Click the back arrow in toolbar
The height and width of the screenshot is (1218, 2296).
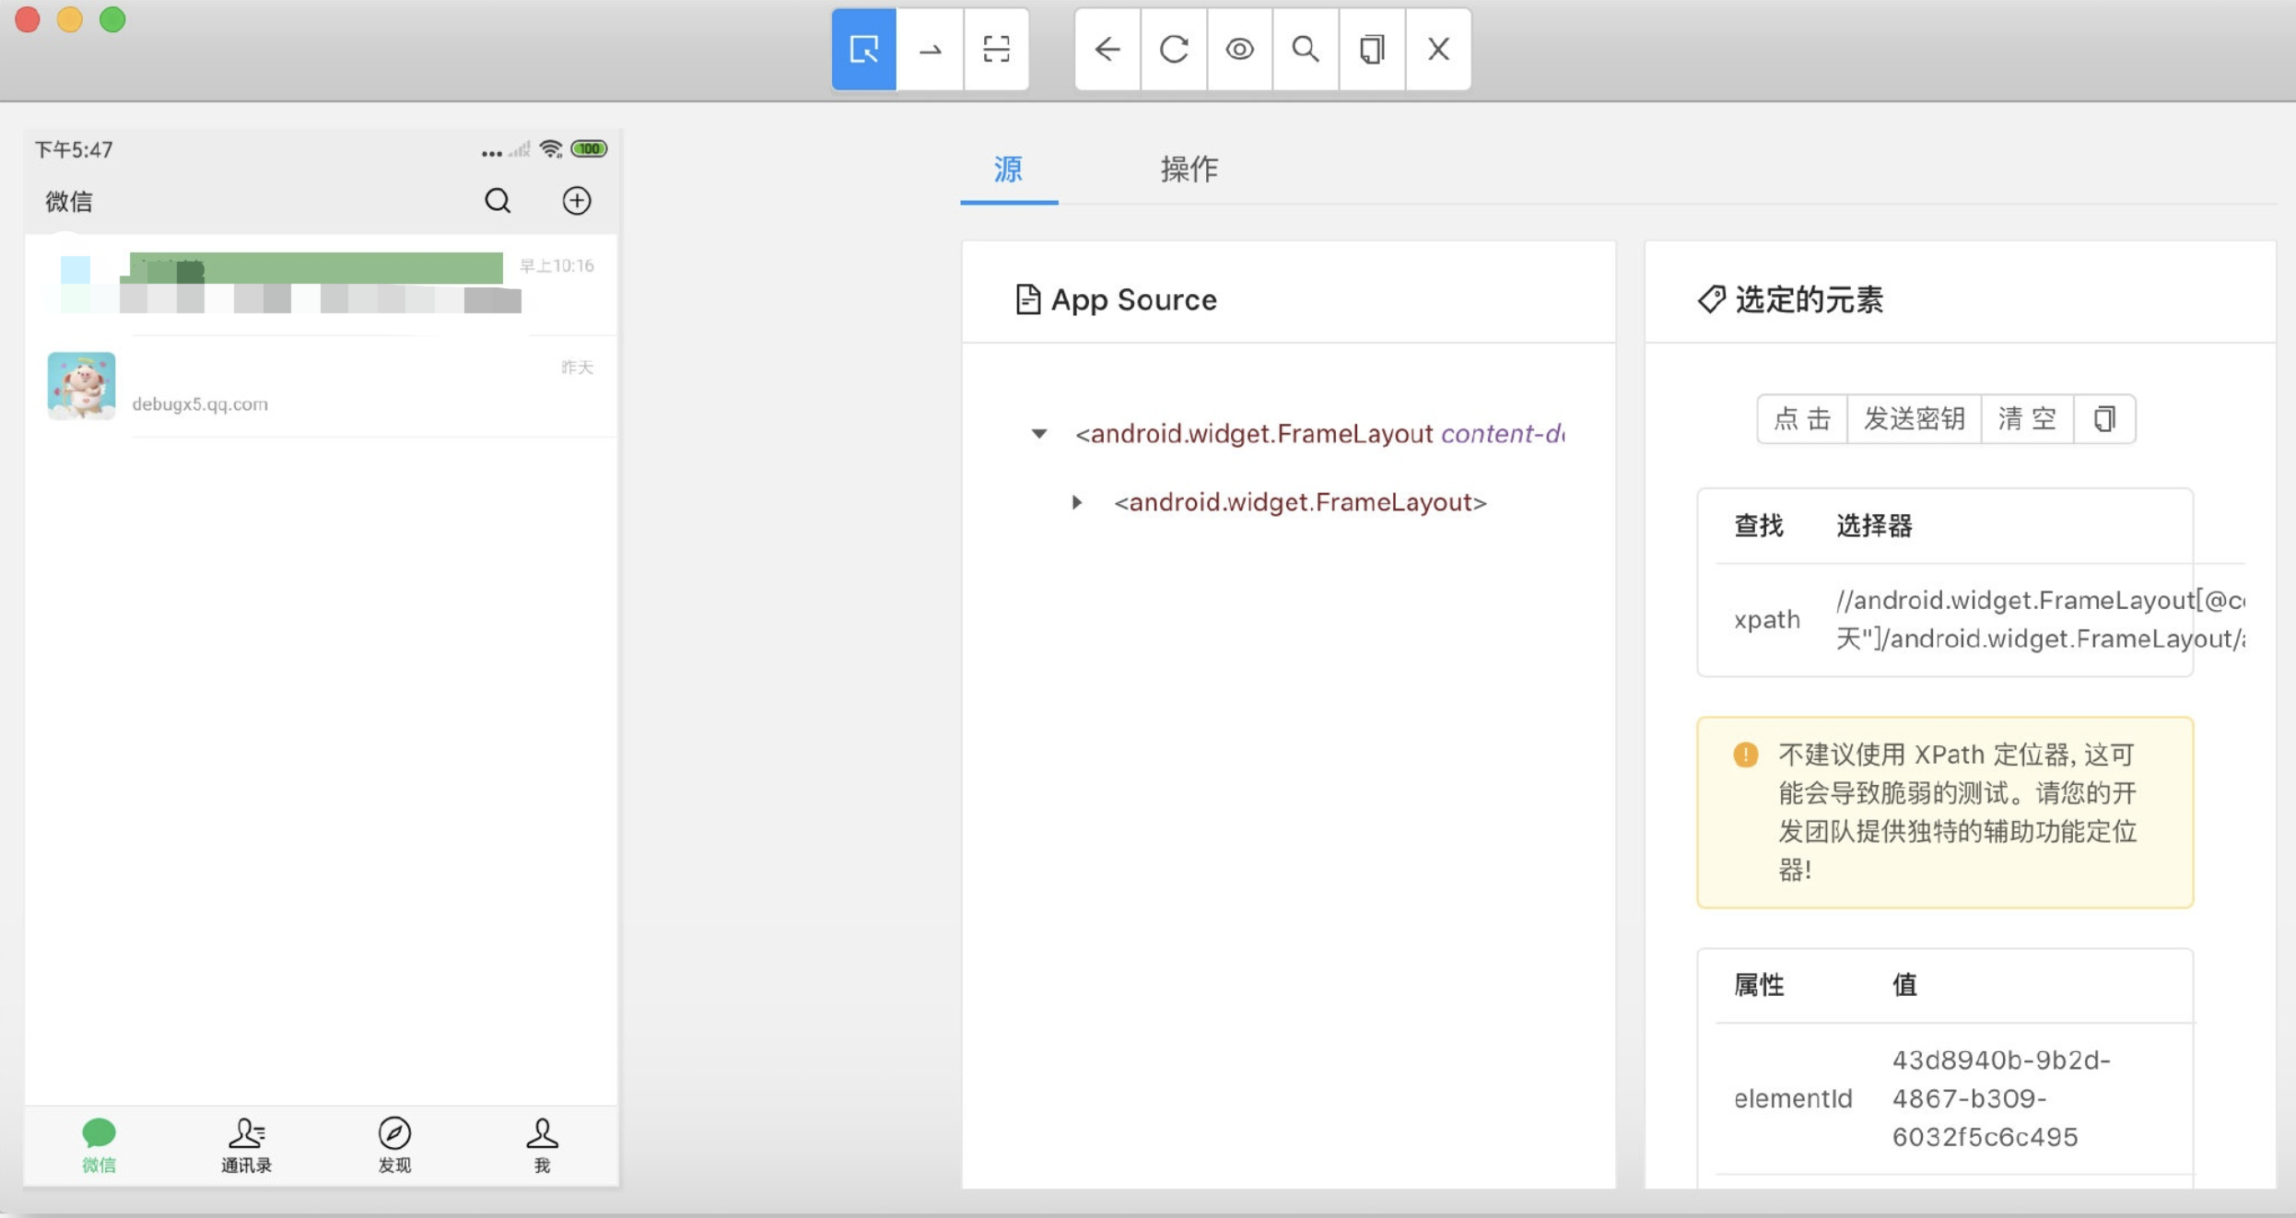[1107, 50]
